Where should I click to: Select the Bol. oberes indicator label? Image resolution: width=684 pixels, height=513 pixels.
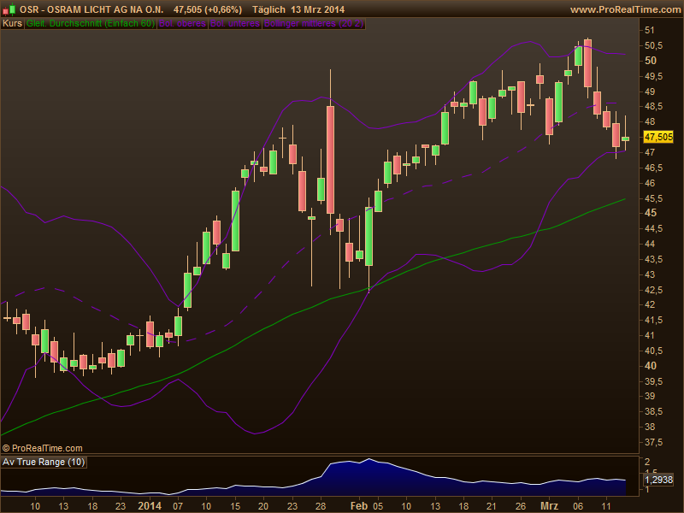[x=182, y=24]
